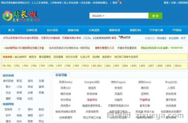188x123 pixels.
Task: Open the 百度(Baidu) link
Action: pos(65,82)
